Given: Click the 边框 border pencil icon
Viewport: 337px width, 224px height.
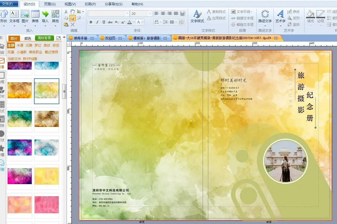Looking at the screenshot, I should click(x=320, y=14).
